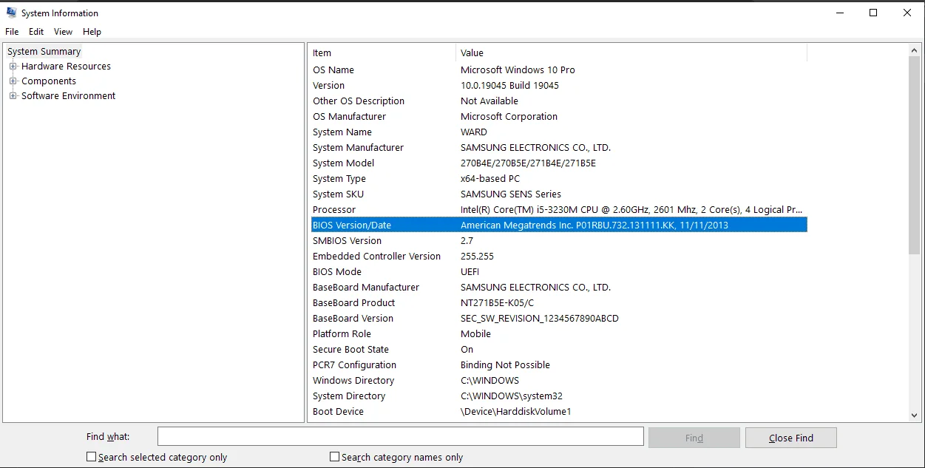
Task: Click the value 10.0.19045 Build 19045
Action: (509, 85)
